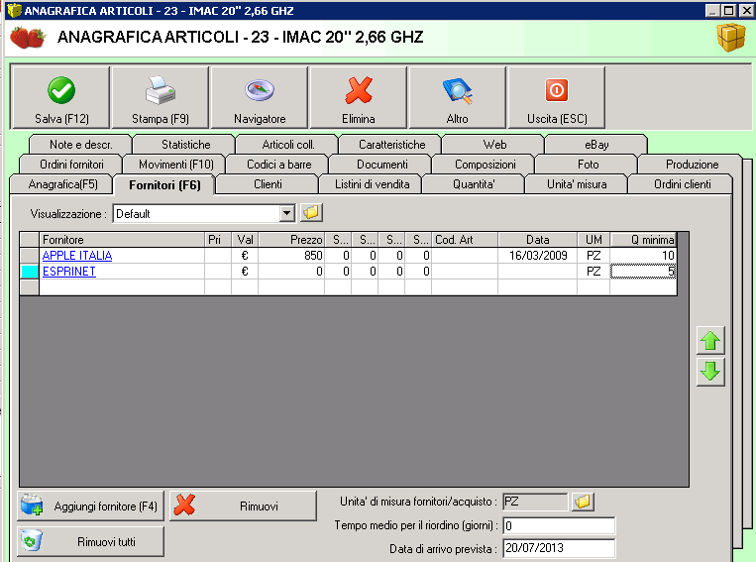Switch to the Foto tab

(x=589, y=165)
